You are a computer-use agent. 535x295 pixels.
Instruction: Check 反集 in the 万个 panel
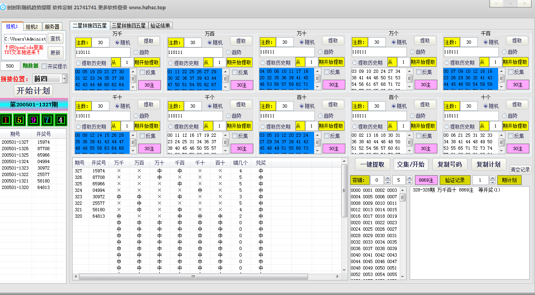424,72
